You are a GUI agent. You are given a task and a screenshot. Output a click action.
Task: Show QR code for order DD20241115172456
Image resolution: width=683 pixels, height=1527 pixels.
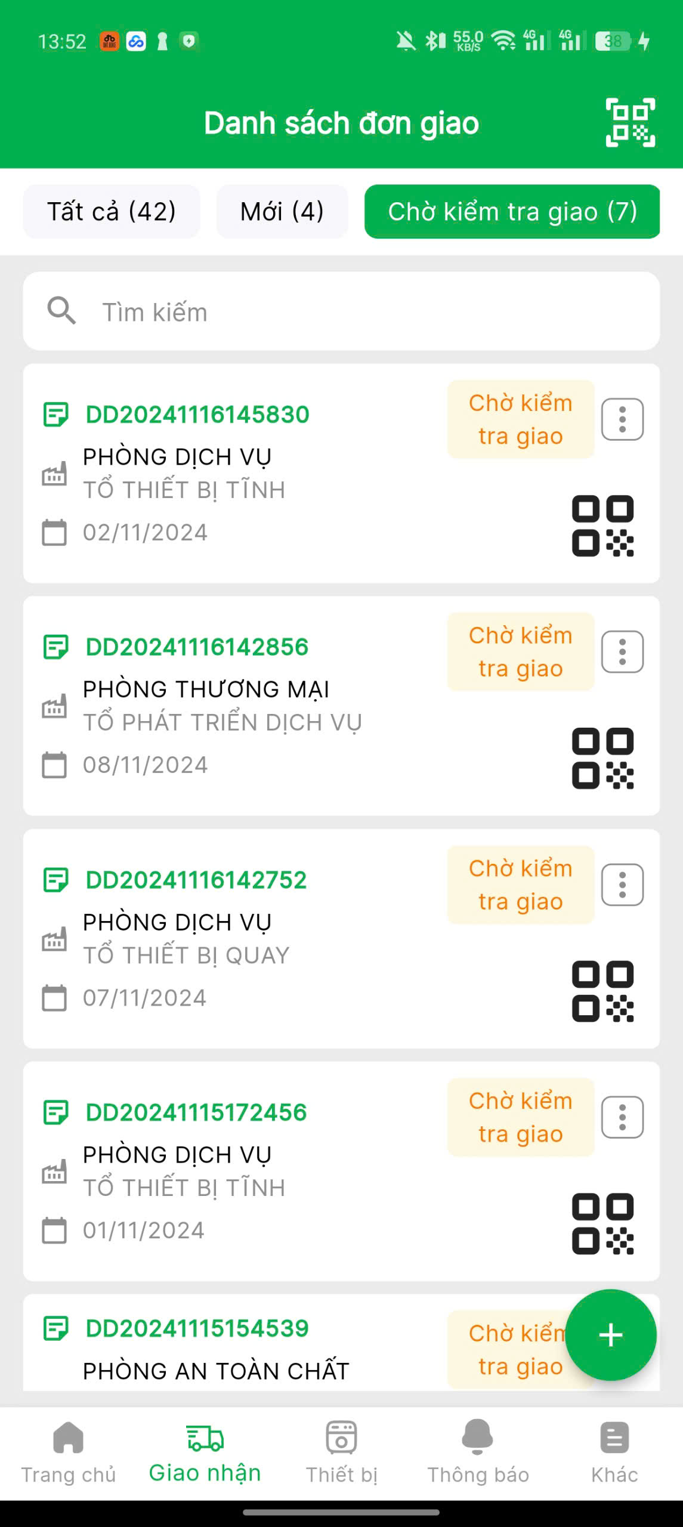[x=602, y=1223]
